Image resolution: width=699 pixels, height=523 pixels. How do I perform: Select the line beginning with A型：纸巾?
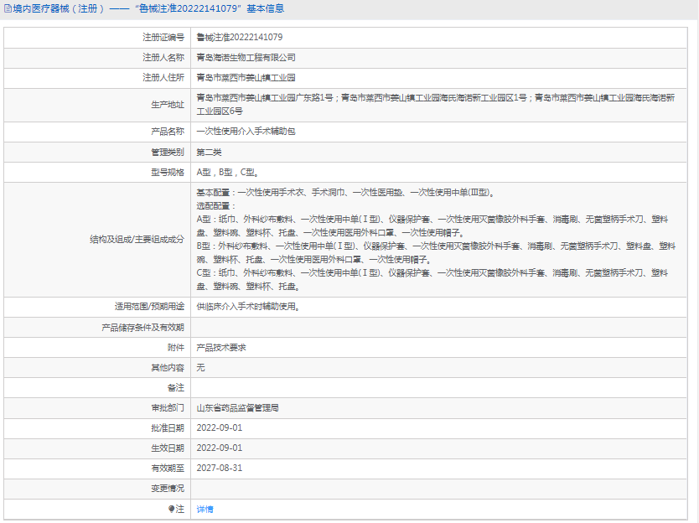432,226
